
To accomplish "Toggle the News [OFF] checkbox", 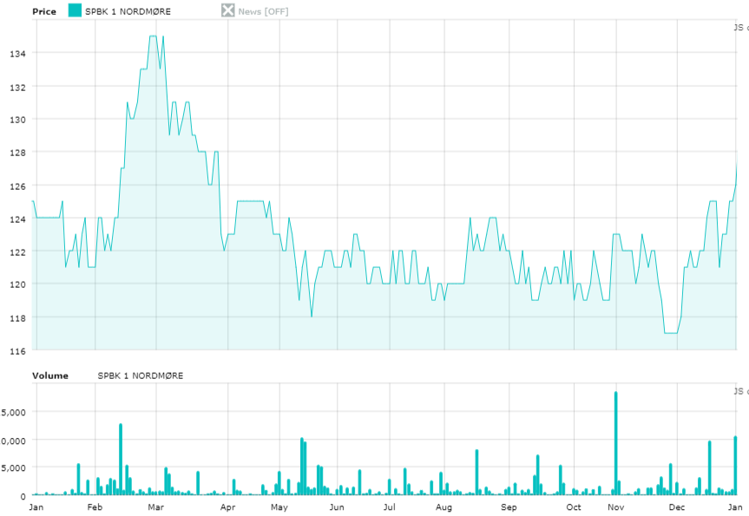I will pyautogui.click(x=228, y=10).
